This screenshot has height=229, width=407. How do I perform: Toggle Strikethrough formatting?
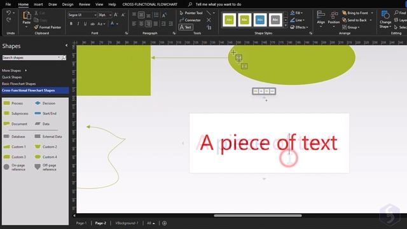(92, 24)
